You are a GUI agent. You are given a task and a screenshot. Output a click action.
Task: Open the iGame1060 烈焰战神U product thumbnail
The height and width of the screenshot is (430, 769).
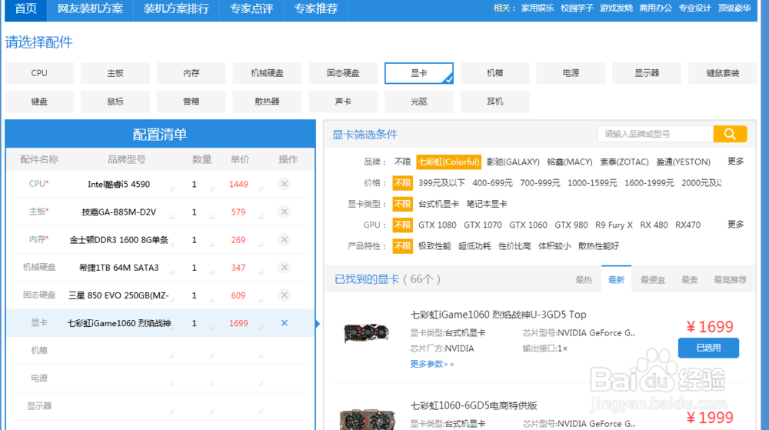pyautogui.click(x=366, y=333)
